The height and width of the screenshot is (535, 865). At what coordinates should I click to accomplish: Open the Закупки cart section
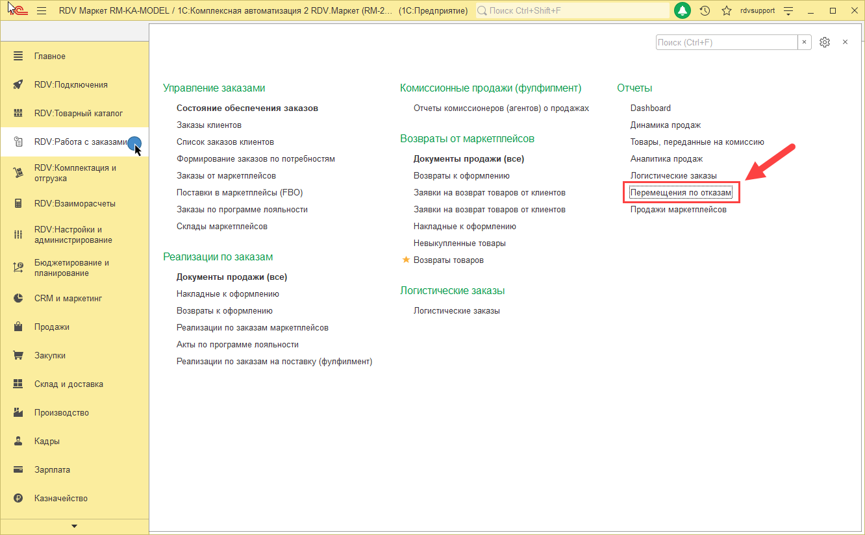pyautogui.click(x=74, y=356)
